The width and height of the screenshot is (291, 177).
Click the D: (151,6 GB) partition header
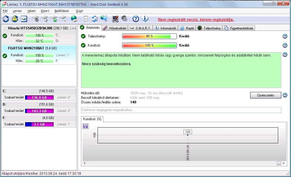click(x=39, y=104)
